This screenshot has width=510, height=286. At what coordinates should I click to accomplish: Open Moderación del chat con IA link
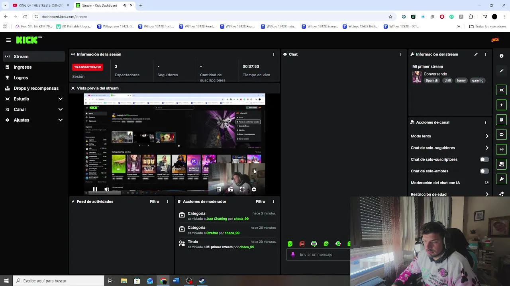pos(450,183)
